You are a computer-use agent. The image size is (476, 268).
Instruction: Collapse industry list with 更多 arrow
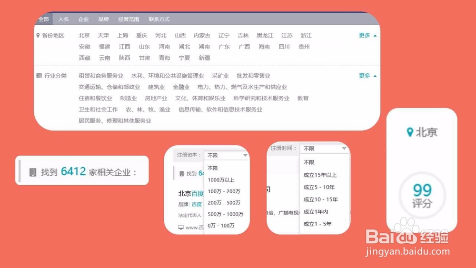tap(367, 76)
